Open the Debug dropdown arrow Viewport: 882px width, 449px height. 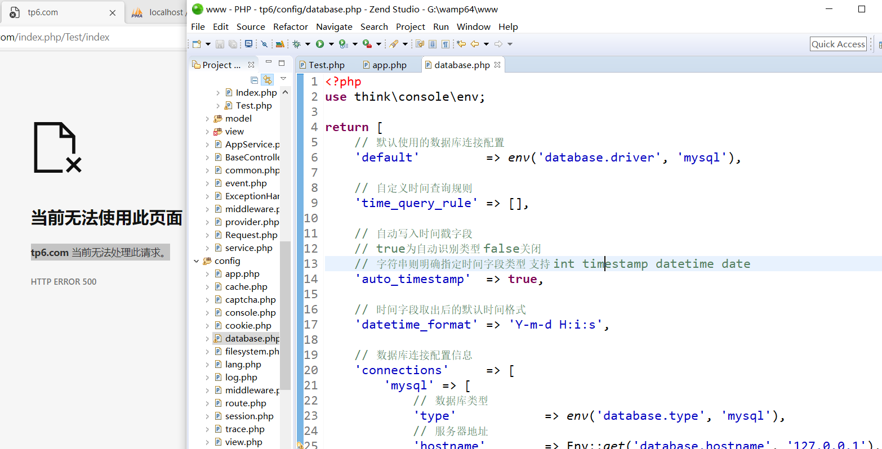pos(308,44)
